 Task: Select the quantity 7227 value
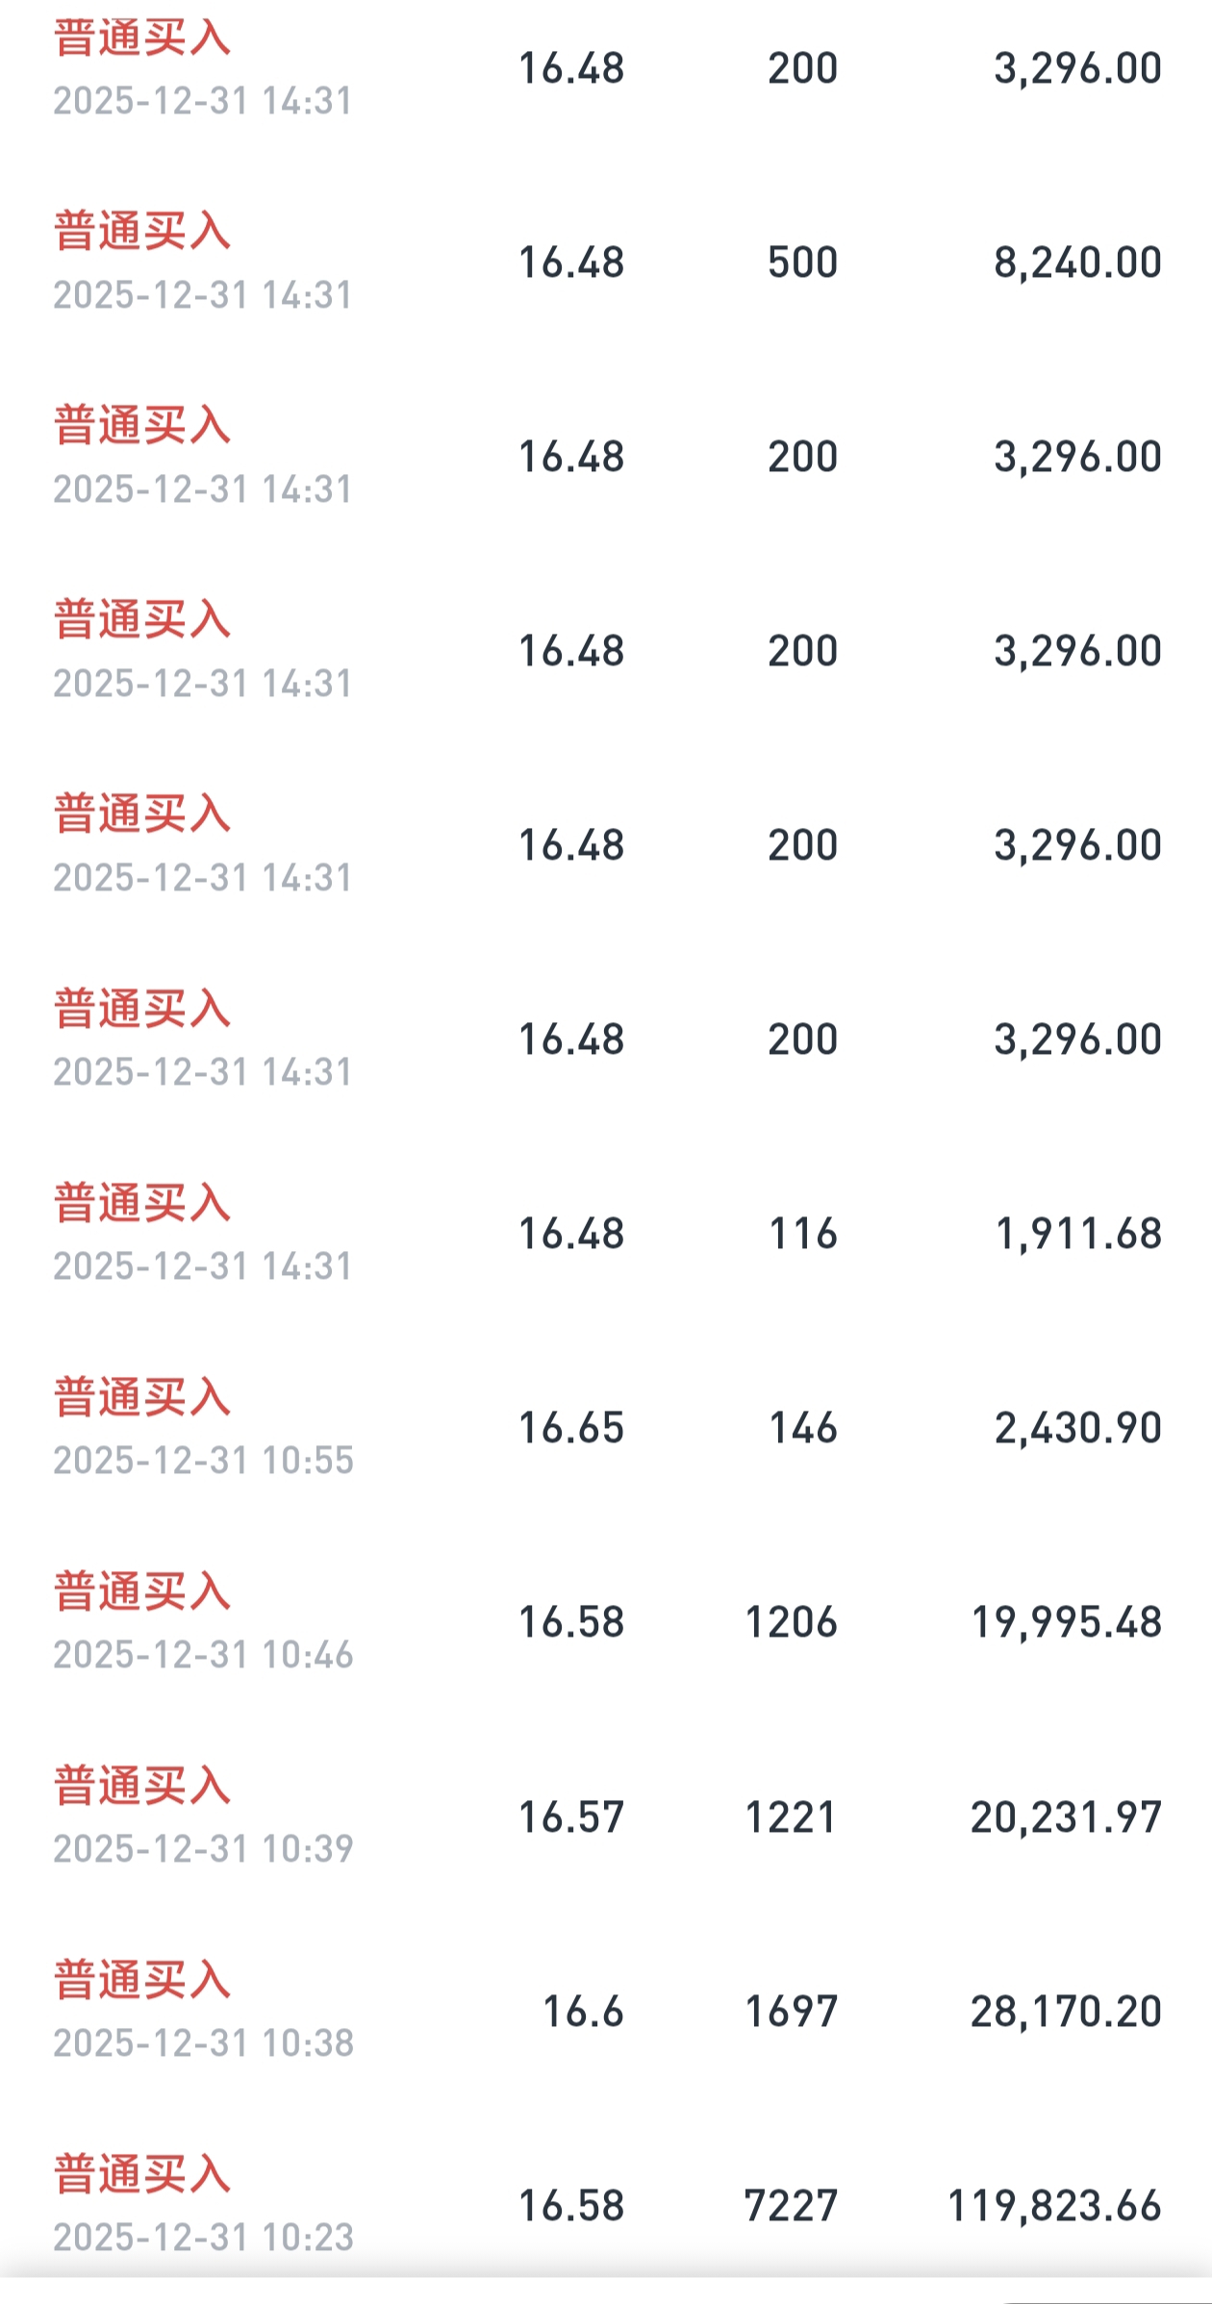point(792,2206)
